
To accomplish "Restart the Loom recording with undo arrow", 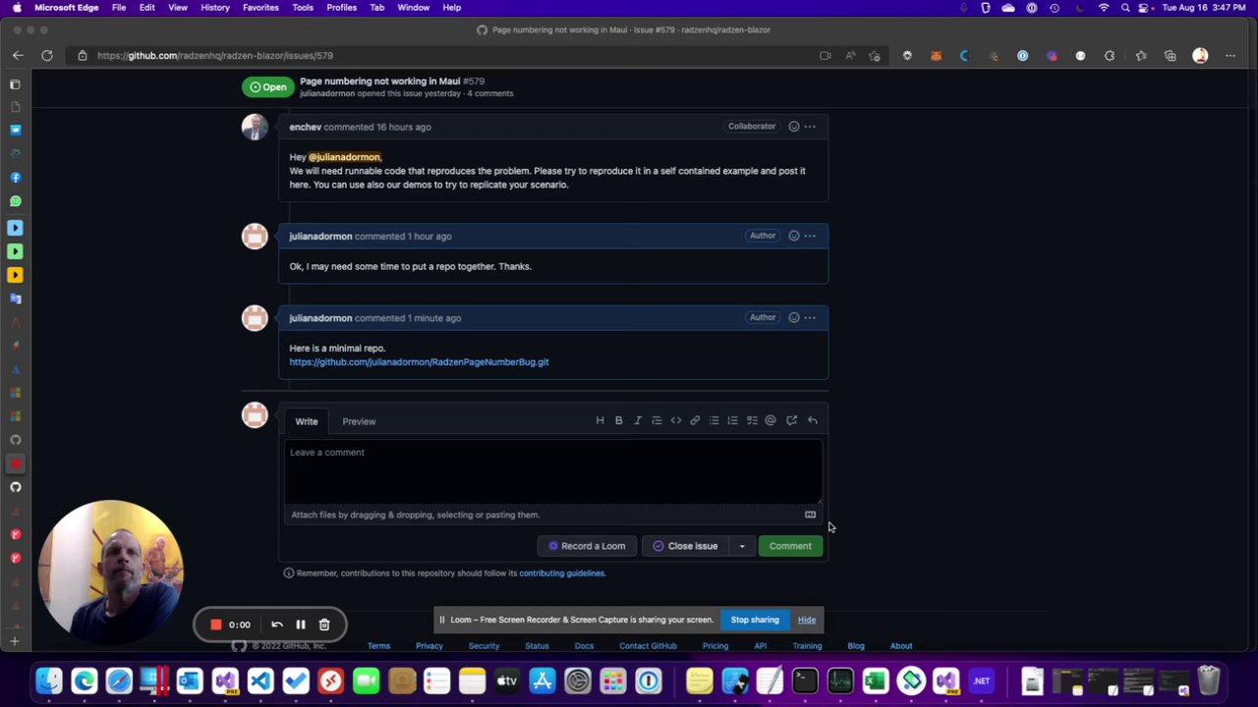I will 277,625.
